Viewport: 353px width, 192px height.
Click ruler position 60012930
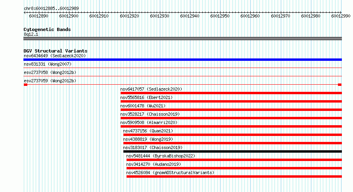point(159,16)
